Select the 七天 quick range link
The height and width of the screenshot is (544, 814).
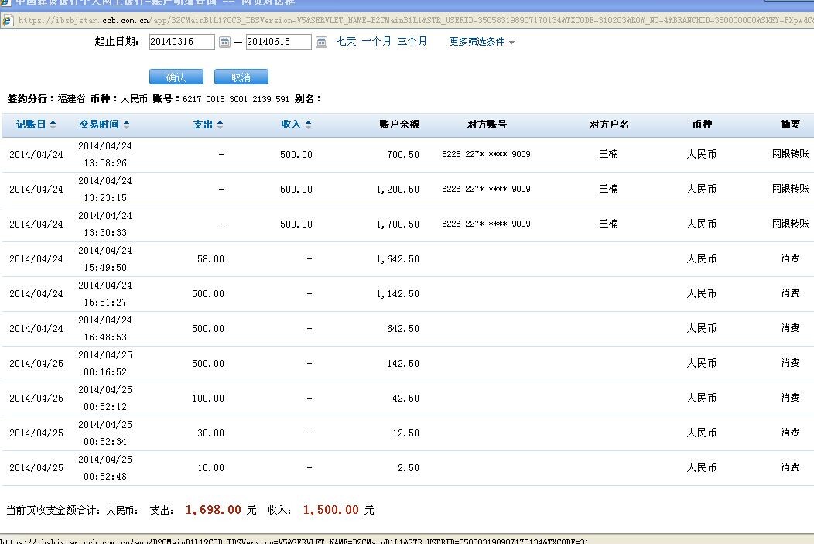[346, 41]
